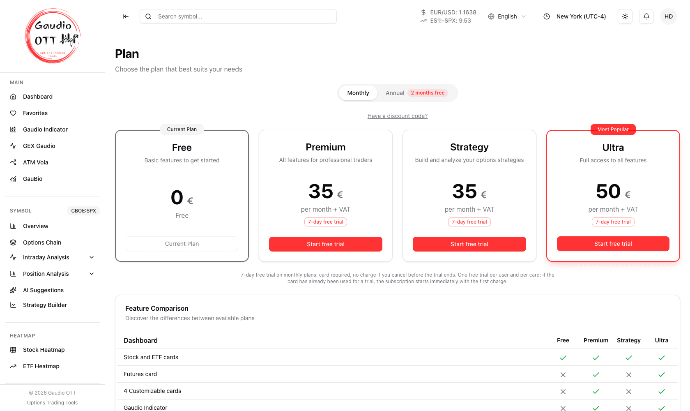Expand the Intraday Analysis submenu chevron
This screenshot has height=411, width=690.
(x=92, y=257)
